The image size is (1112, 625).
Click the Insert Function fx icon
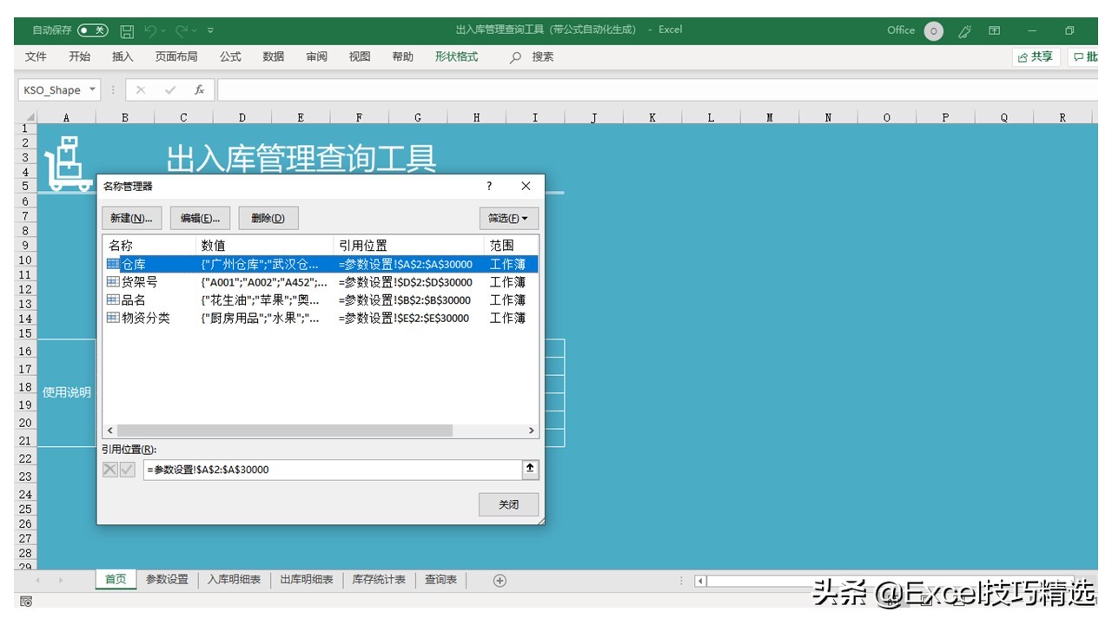pos(198,89)
